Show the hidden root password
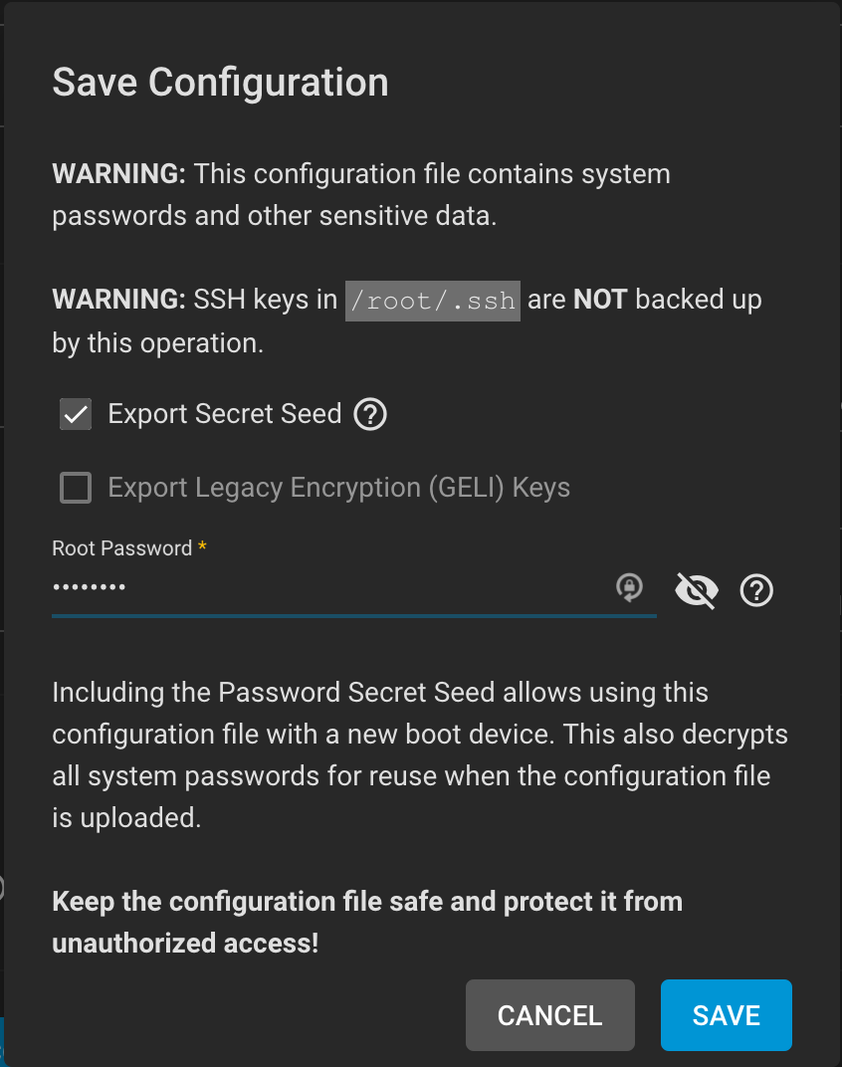842x1067 pixels. pos(697,590)
